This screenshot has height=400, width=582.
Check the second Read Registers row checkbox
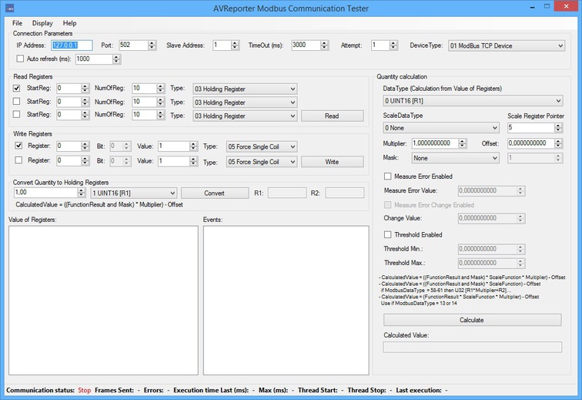(x=16, y=101)
